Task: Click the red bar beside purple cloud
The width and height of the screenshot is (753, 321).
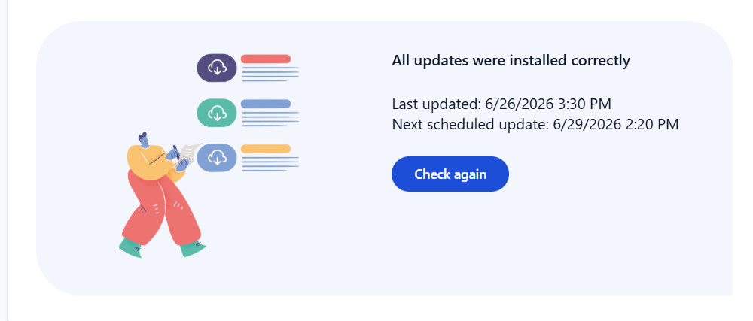Action: point(266,59)
